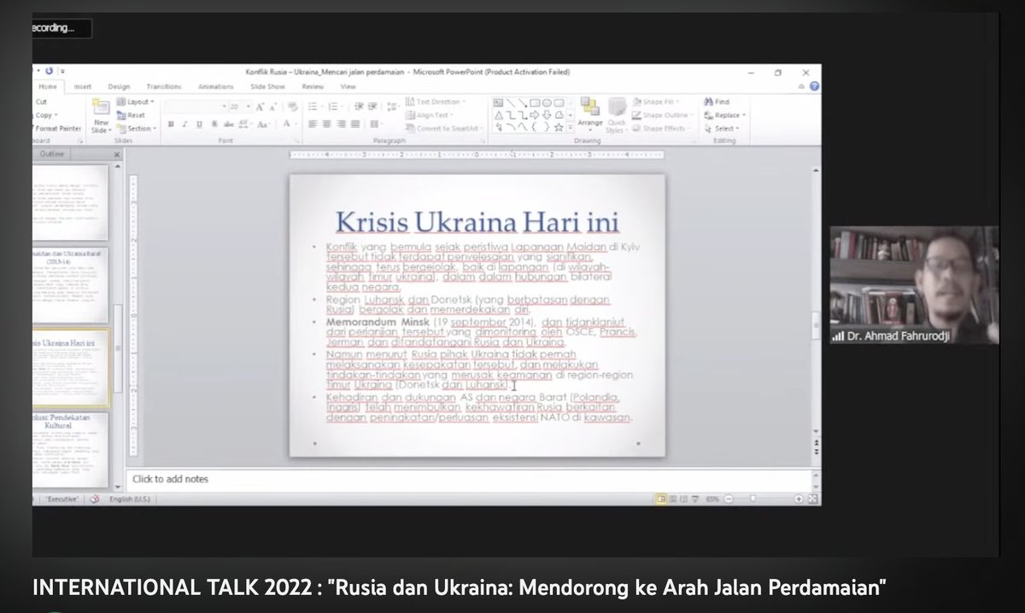Open the Replace dropdown
The height and width of the screenshot is (613, 1025).
click(x=723, y=115)
